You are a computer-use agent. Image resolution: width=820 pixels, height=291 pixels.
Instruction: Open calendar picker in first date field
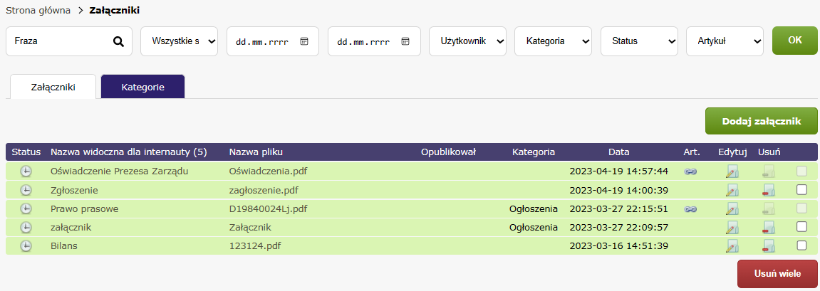click(304, 41)
